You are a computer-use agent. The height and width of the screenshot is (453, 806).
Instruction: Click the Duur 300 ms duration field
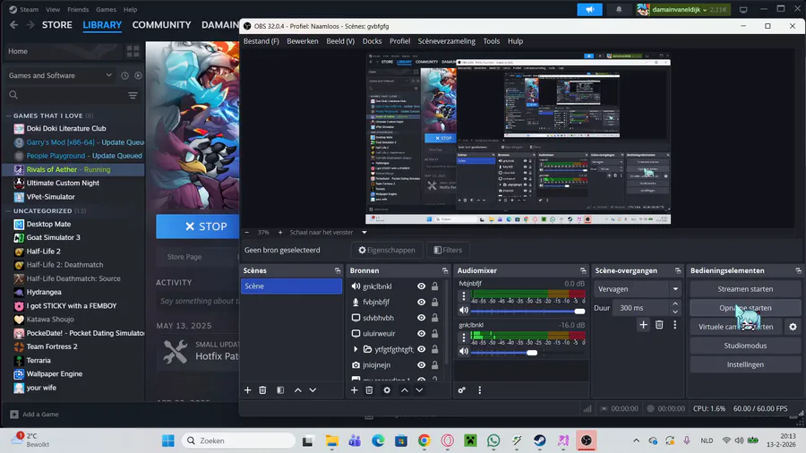click(x=642, y=308)
